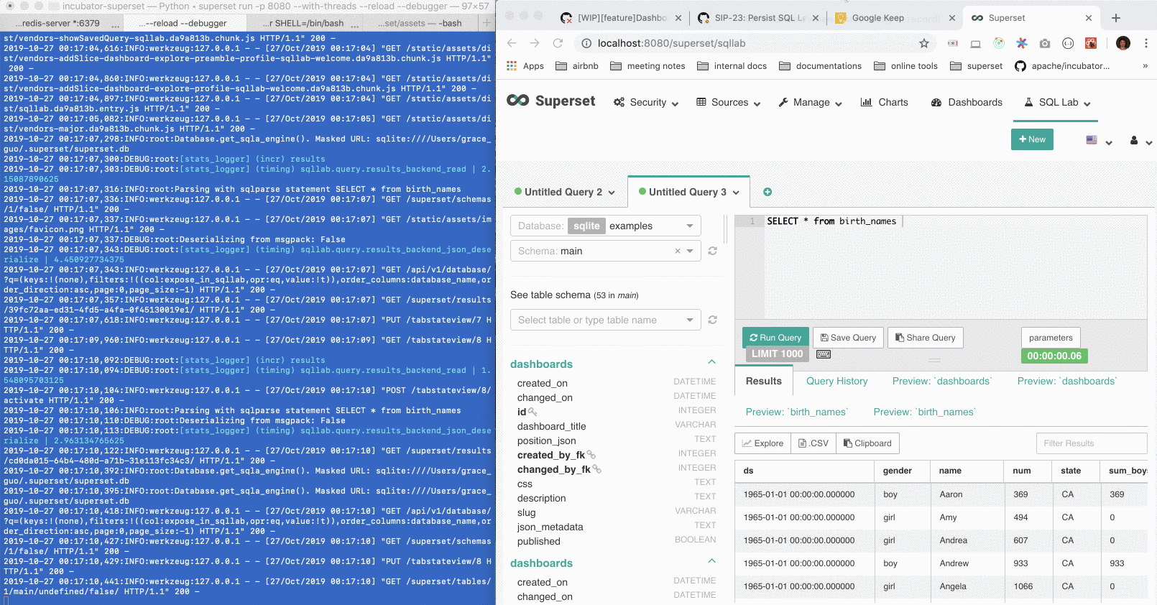Add a new query tab with the plus icon
This screenshot has width=1157, height=605.
coord(768,192)
